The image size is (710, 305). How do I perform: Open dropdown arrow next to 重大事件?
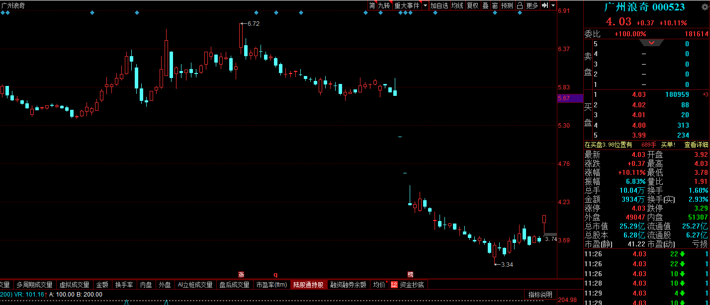coord(425,5)
